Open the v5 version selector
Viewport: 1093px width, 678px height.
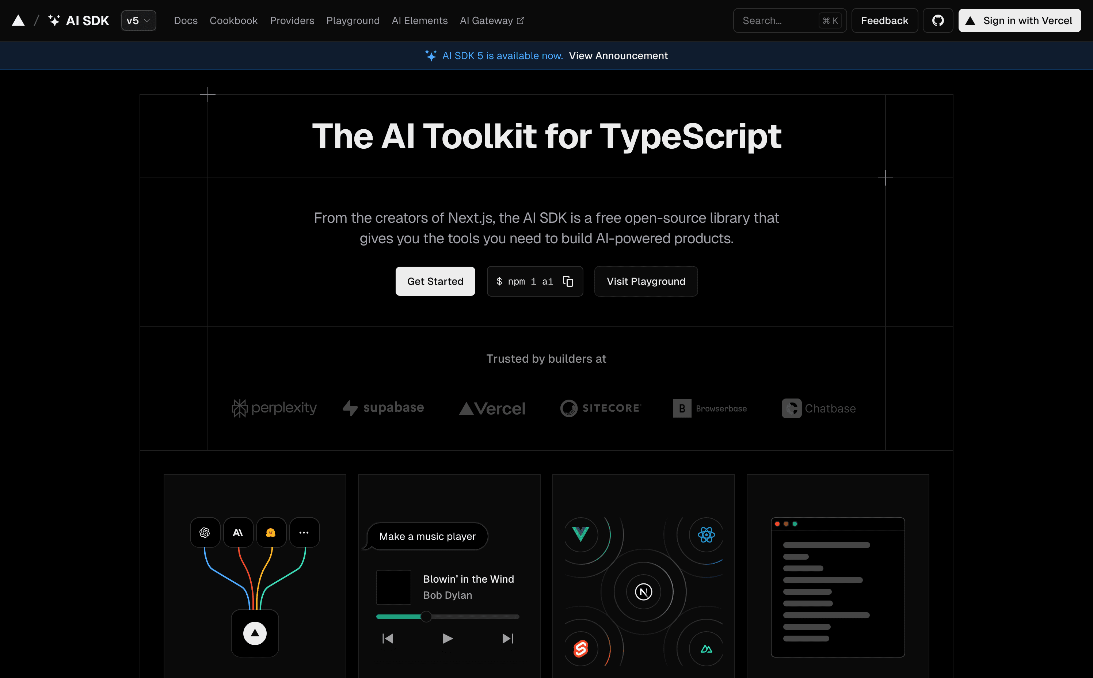[x=138, y=20]
